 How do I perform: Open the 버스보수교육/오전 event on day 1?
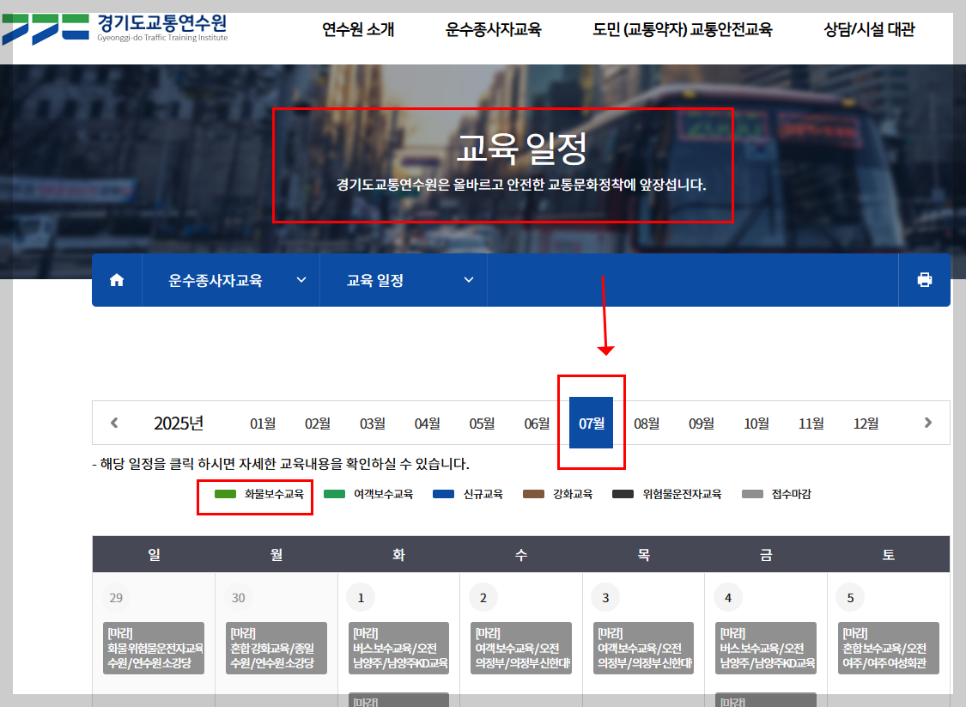click(398, 648)
